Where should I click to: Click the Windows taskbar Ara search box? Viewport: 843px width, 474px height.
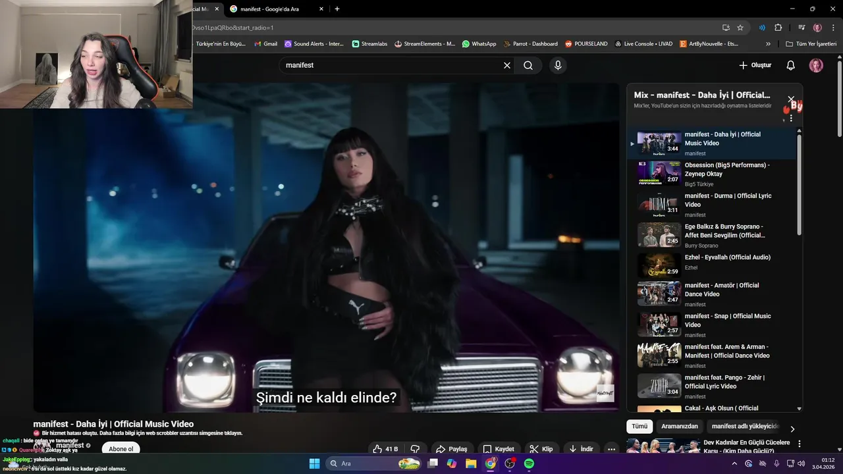pyautogui.click(x=374, y=463)
